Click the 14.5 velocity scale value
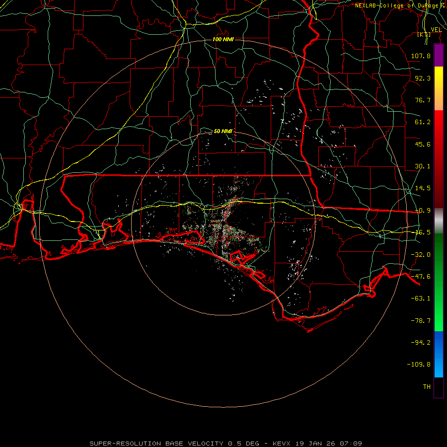The height and width of the screenshot is (447, 447). click(x=423, y=188)
